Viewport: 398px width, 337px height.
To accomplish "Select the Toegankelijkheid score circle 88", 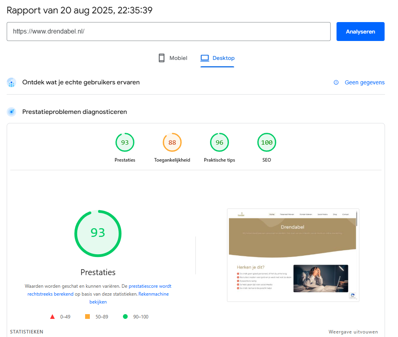I will point(172,143).
